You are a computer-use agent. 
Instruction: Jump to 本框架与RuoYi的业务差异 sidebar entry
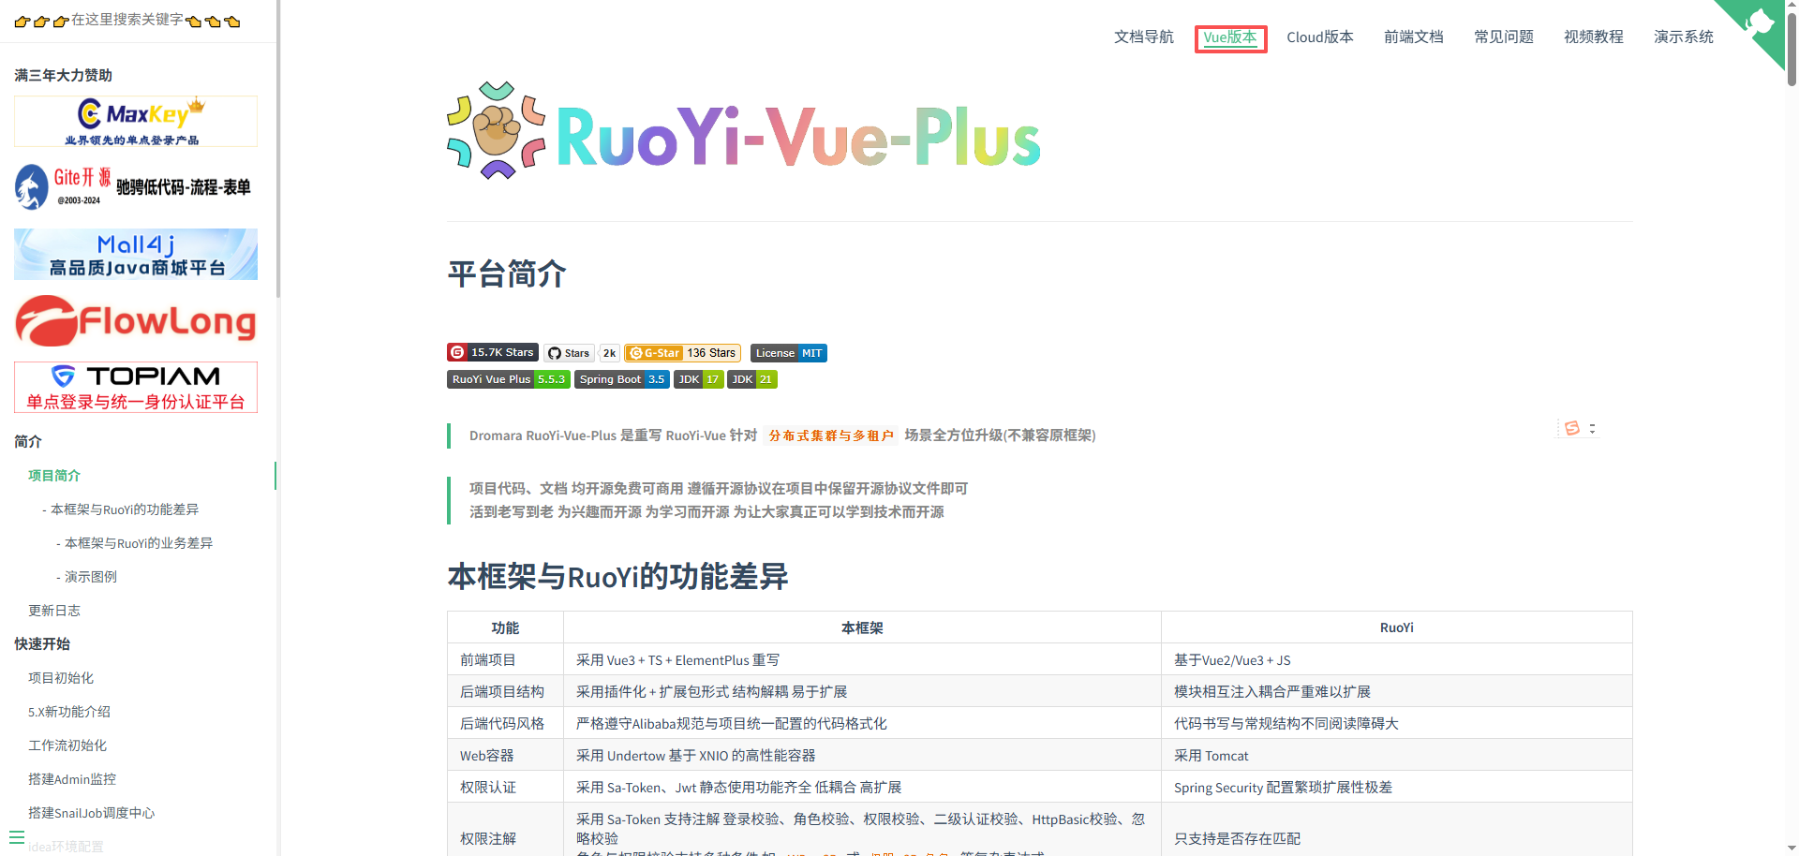pyautogui.click(x=139, y=543)
